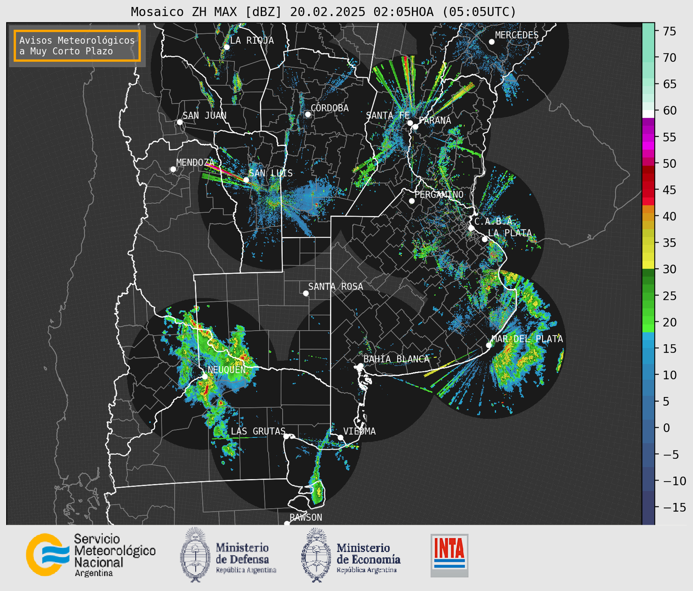This screenshot has height=591, width=693.
Task: Click the PARANÁ city marker dot
Action: 415,127
